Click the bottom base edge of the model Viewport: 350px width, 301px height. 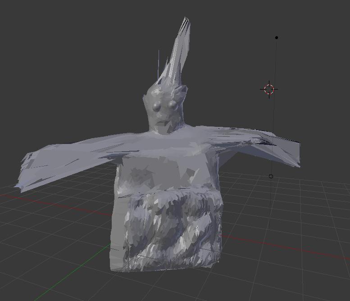tap(167, 268)
